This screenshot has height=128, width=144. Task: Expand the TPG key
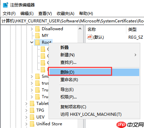pyautogui.click(x=26, y=110)
